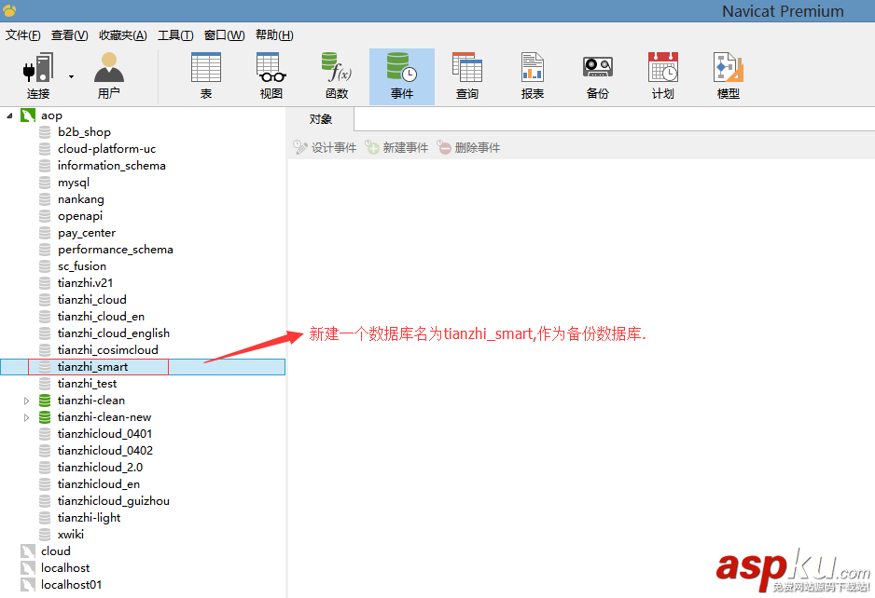Open the 查看(V) menu

69,35
